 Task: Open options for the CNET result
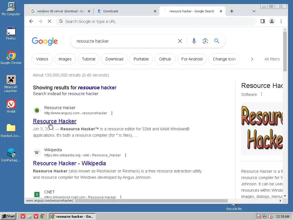121,197
